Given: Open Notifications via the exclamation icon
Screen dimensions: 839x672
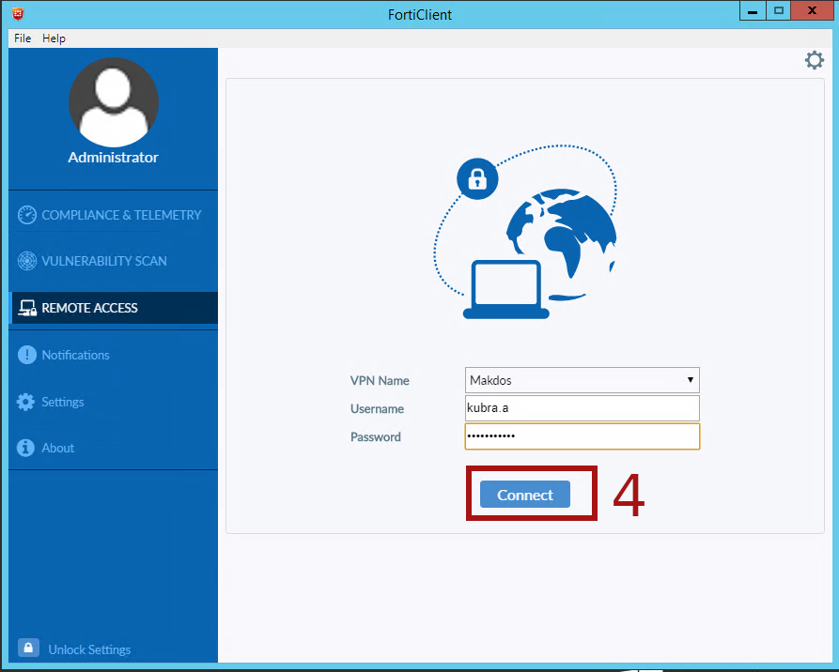Looking at the screenshot, I should point(26,355).
